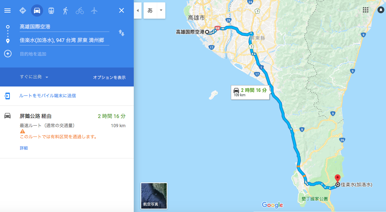
Task: Open the hamburger main menu
Action: click(x=7, y=11)
